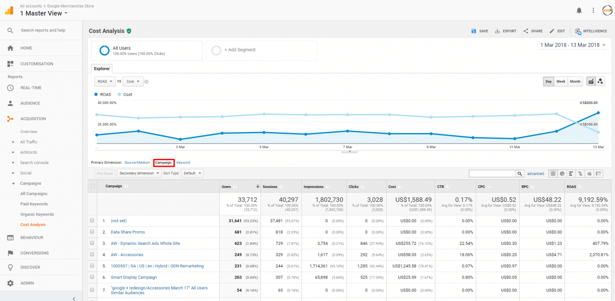Open the Explorer tab
This screenshot has width=615, height=301.
click(102, 69)
